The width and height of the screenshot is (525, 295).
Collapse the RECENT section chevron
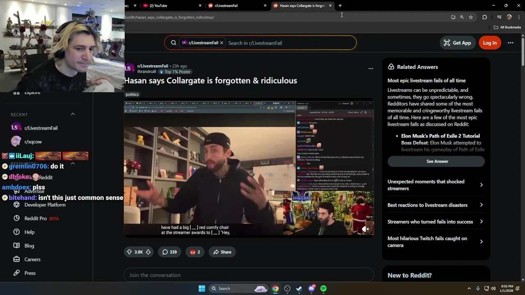point(73,114)
